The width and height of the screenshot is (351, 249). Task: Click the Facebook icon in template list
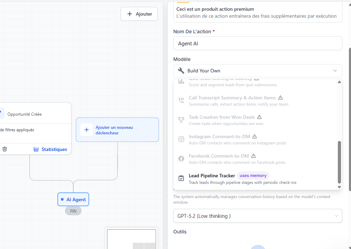(x=181, y=159)
